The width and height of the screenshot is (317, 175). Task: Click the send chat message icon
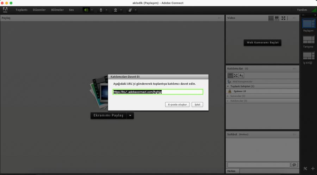pos(294,164)
